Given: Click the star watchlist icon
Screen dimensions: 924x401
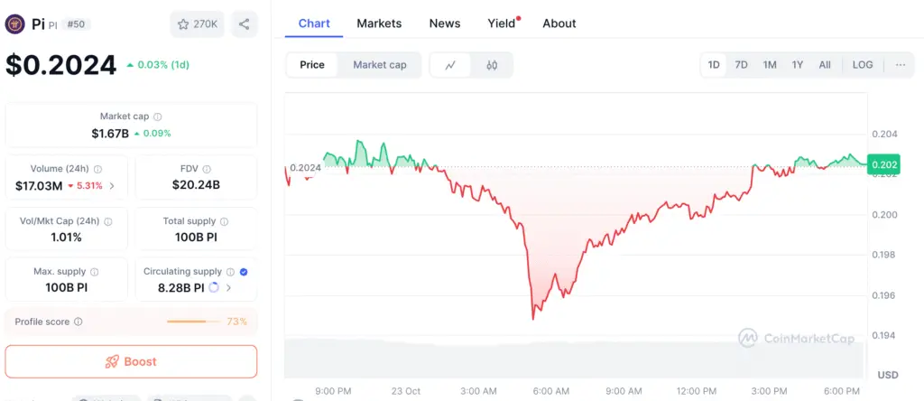Looking at the screenshot, I should (x=183, y=24).
